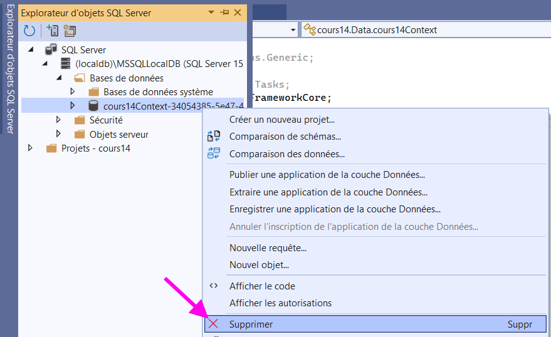This screenshot has width=551, height=337.
Task: Click the group by database toolbar icon
Action: point(70,31)
